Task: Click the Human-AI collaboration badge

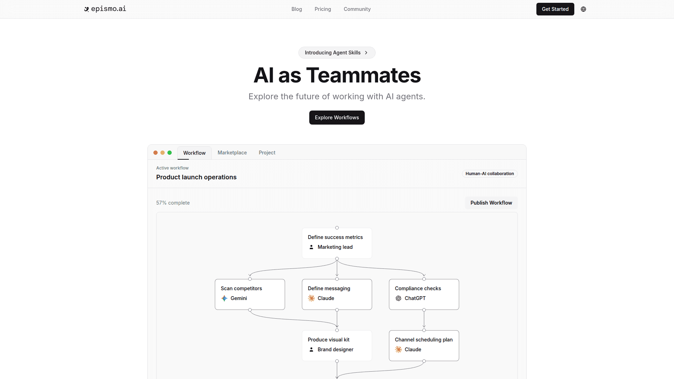Action: coord(489,174)
